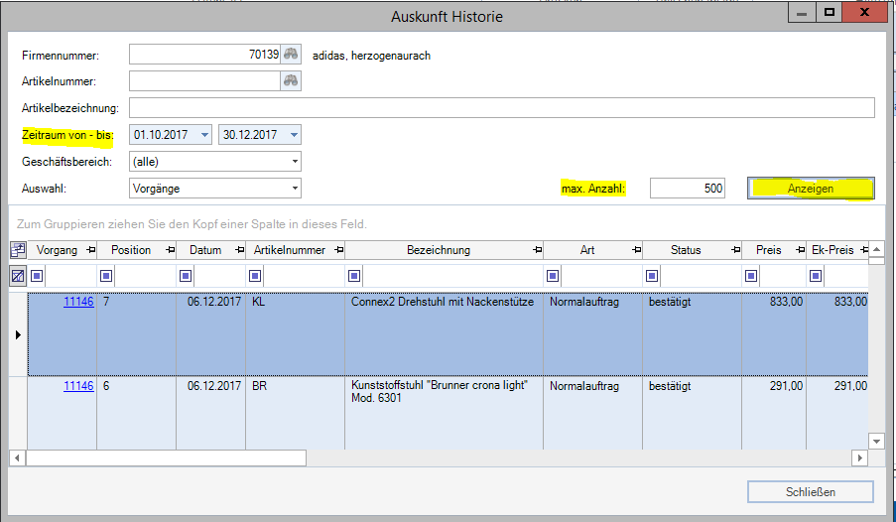
Task: Sort by the Position column header
Action: (129, 250)
